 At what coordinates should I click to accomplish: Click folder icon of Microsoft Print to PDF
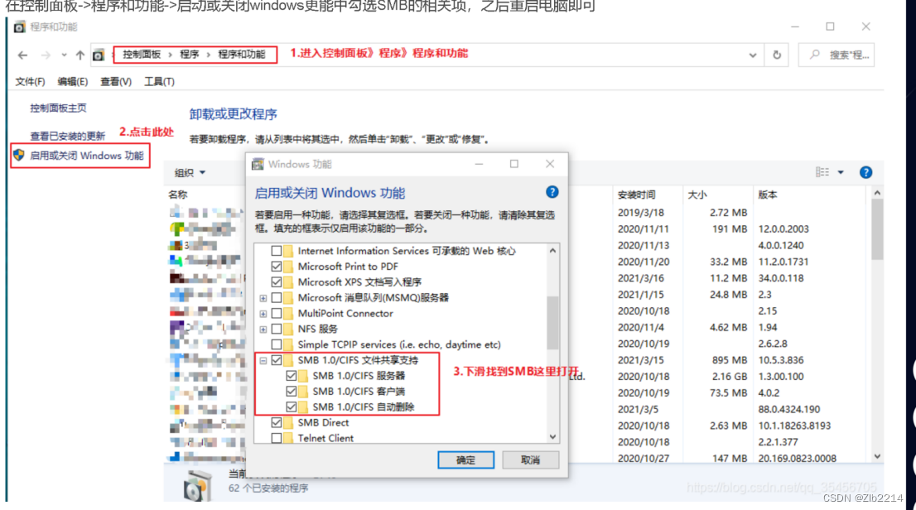click(288, 267)
